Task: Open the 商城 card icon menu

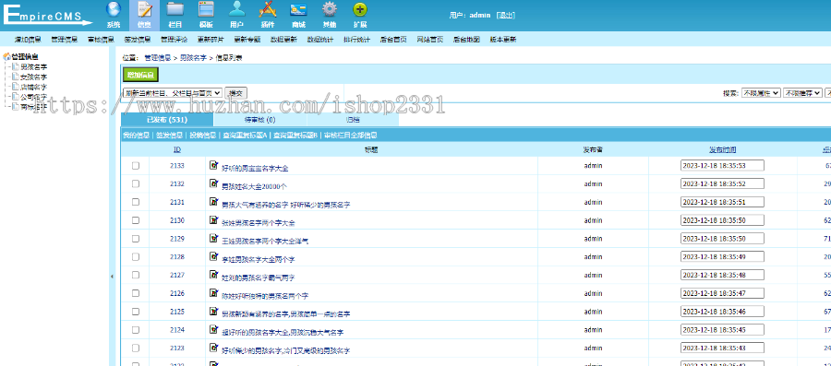Action: click(298, 14)
